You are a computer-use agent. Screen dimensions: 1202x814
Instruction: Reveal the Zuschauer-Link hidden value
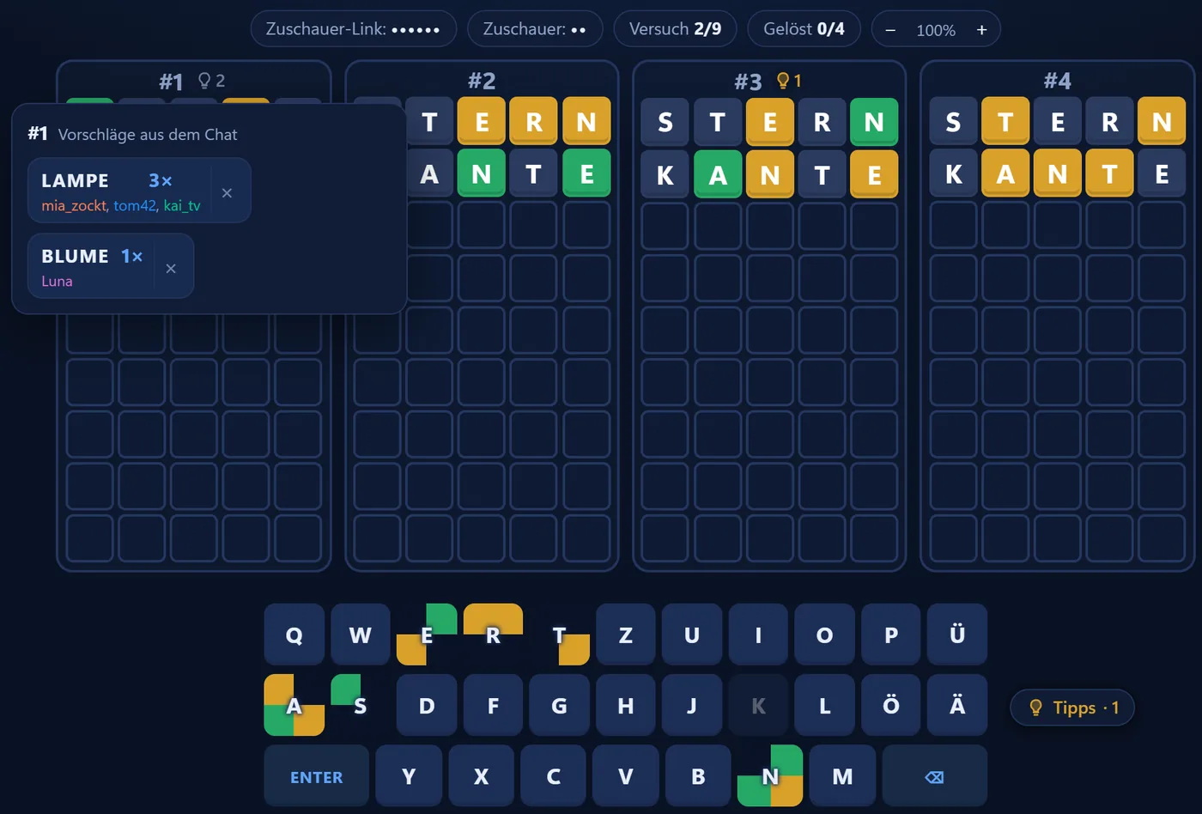coord(354,28)
